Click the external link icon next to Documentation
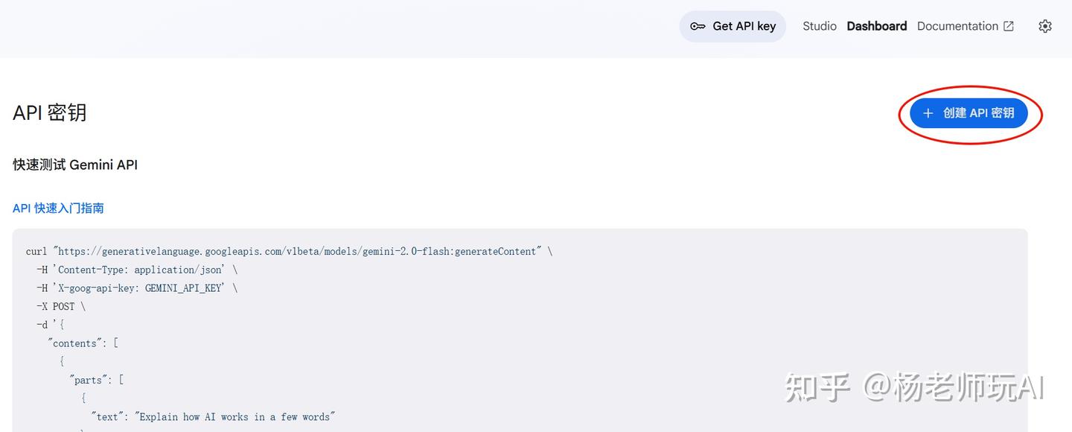 click(1009, 26)
